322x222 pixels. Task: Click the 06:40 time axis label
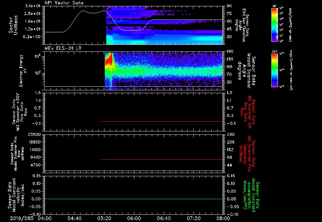click(164, 218)
